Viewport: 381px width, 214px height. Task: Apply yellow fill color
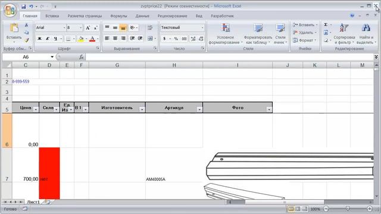tap(81, 39)
